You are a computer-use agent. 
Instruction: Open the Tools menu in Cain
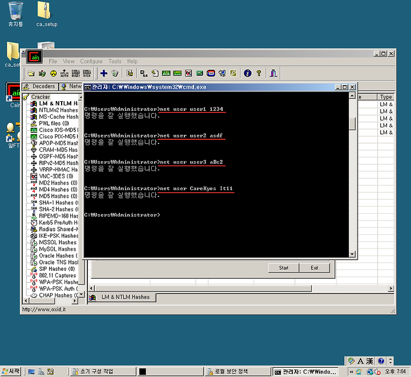(x=115, y=61)
